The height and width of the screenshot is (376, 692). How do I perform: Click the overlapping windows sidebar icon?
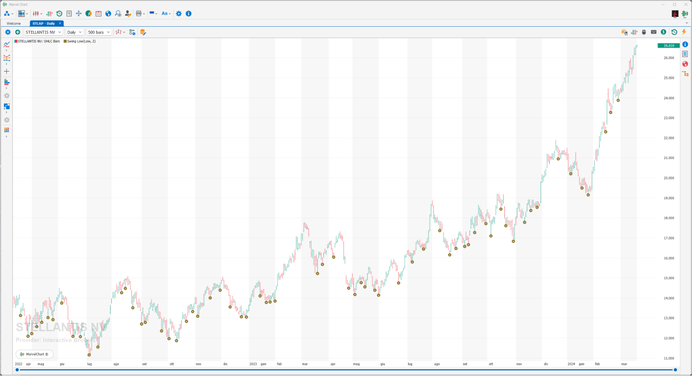pos(7,106)
